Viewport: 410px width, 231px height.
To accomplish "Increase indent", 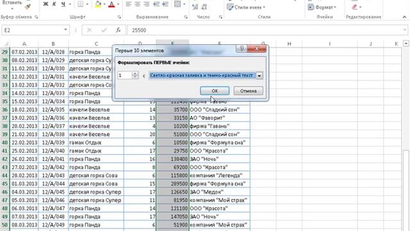I will (165, 4).
